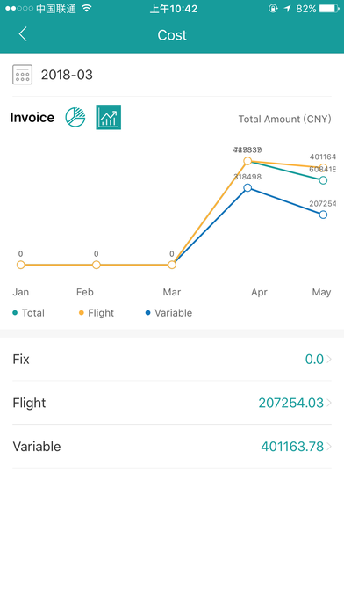Select the 2018-03 date field

coord(67,75)
